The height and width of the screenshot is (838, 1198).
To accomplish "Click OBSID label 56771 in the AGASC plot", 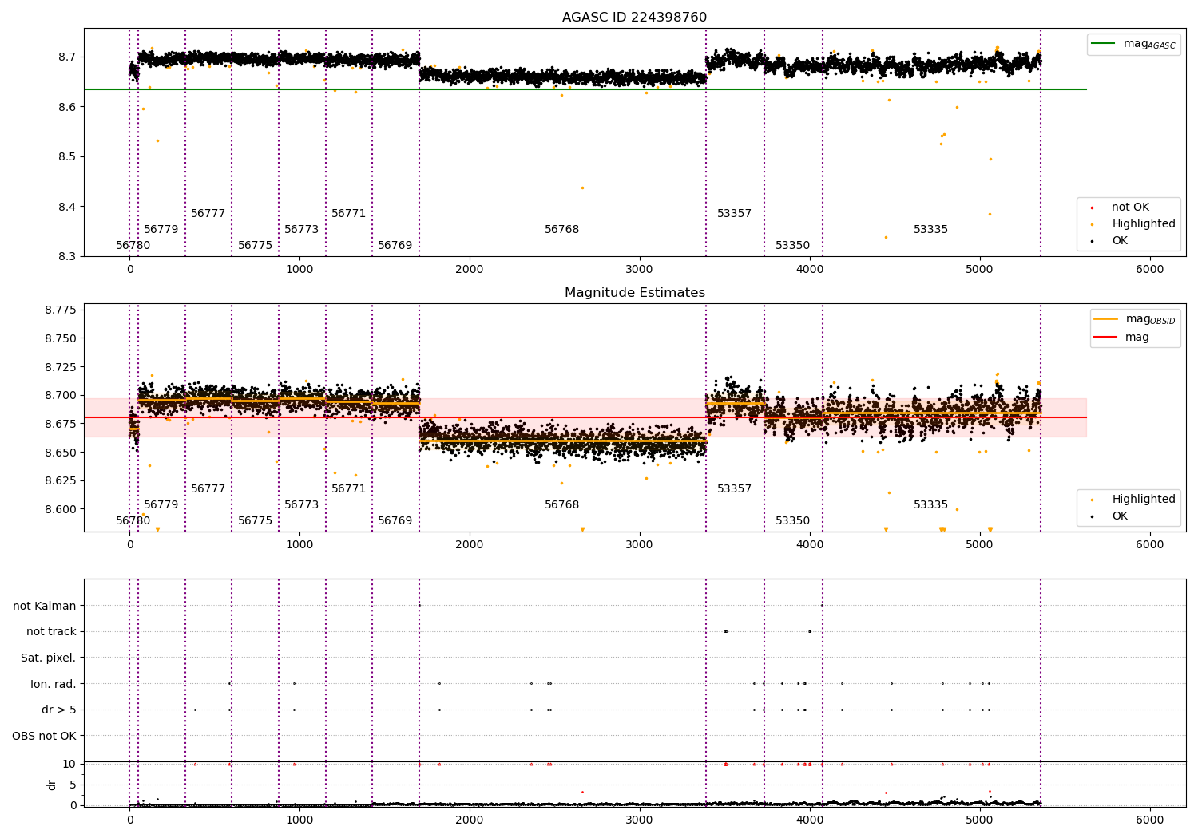I will 348,214.
